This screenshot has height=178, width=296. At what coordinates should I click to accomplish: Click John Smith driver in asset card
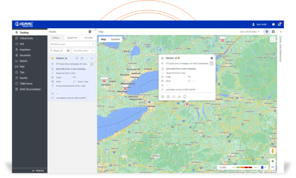pos(71,69)
